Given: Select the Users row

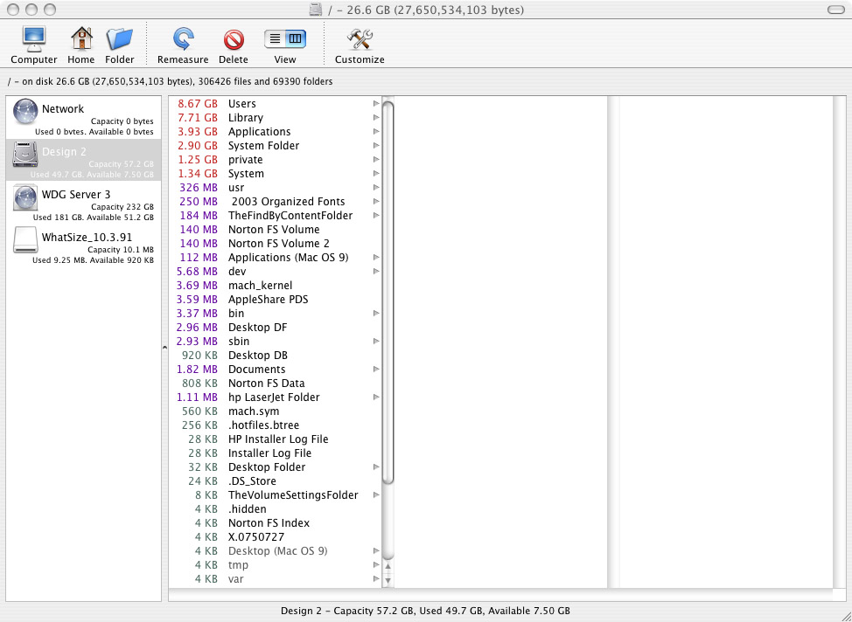Looking at the screenshot, I should [276, 103].
